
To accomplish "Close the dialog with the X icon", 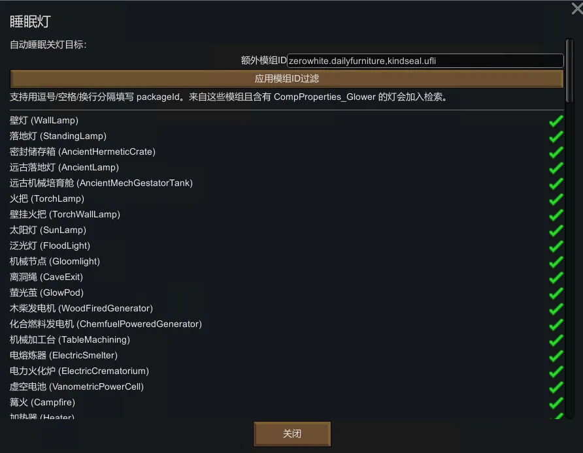I will click(576, 8).
